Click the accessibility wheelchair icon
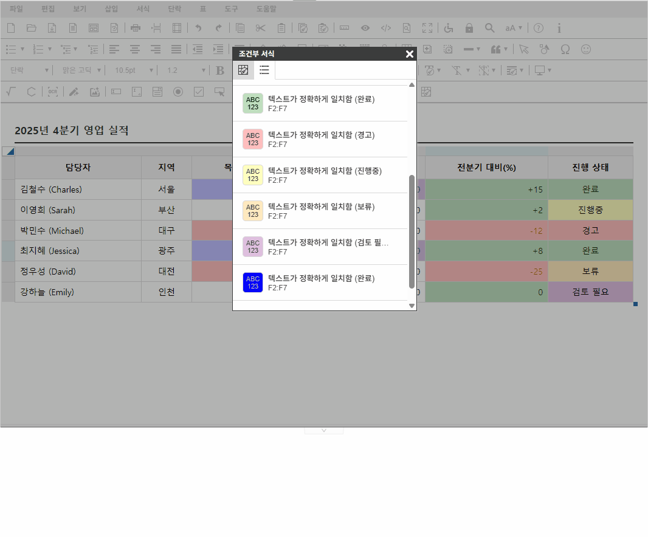648x537 pixels. pos(449,28)
